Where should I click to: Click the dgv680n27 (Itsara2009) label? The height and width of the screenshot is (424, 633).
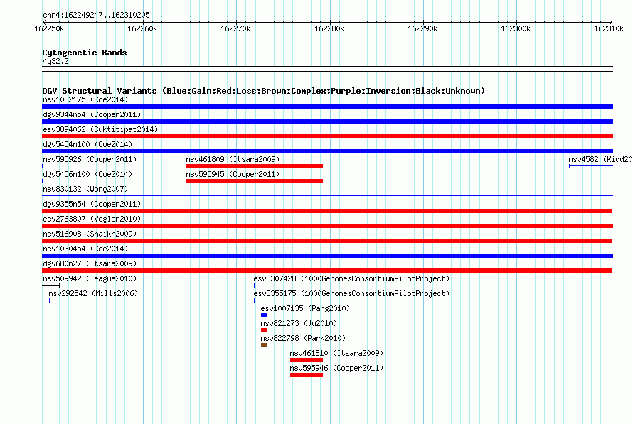[90, 263]
